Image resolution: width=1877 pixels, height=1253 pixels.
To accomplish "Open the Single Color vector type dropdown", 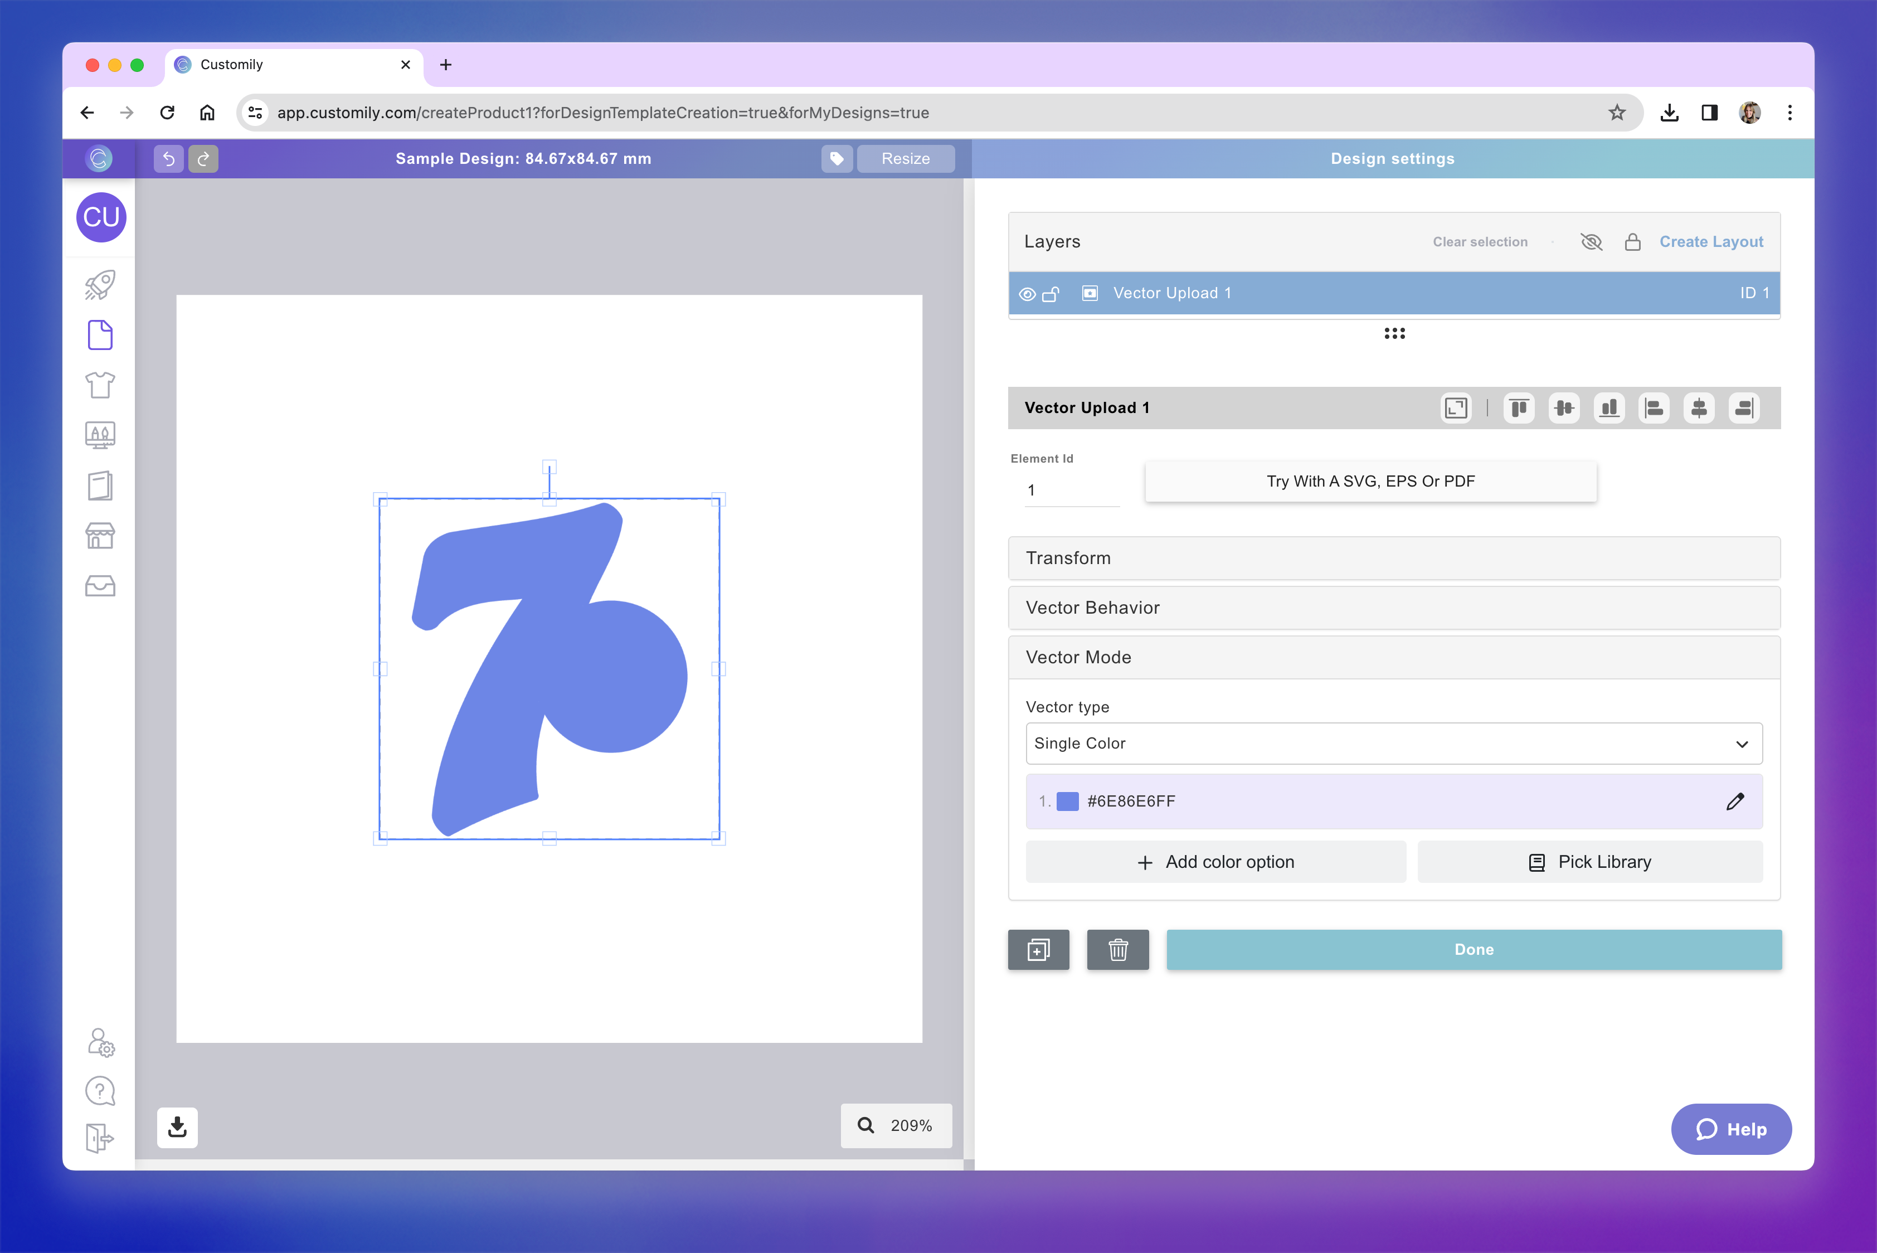I will (1394, 743).
